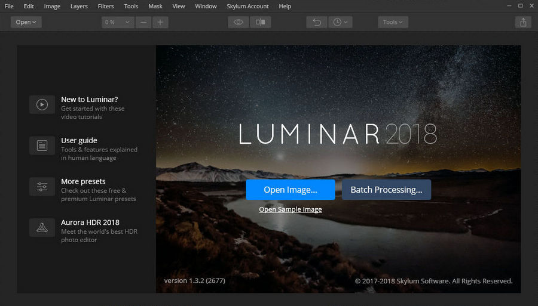Screen dimensions: 538x306
Task: Click the Open Image... button
Action: (291, 190)
